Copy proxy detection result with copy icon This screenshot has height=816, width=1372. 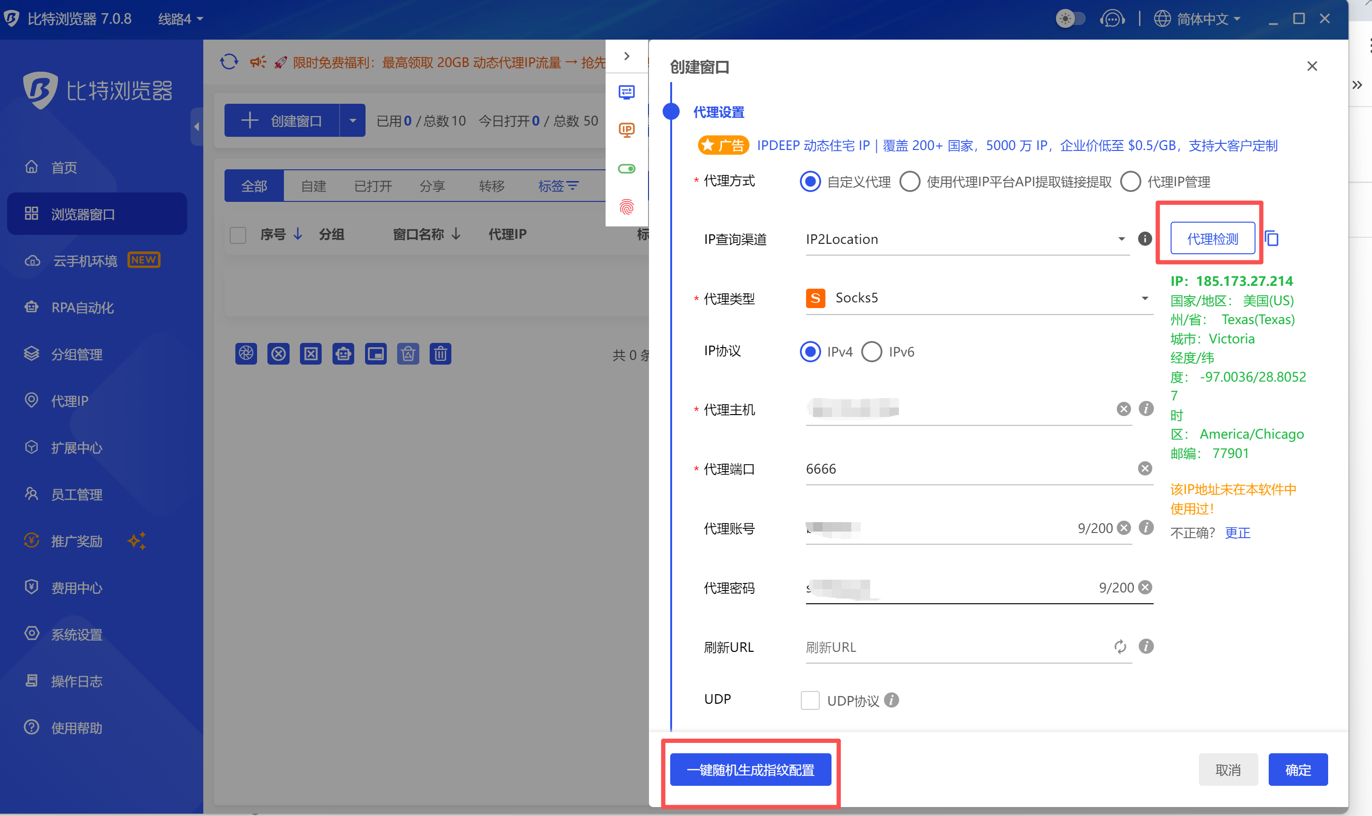1272,239
